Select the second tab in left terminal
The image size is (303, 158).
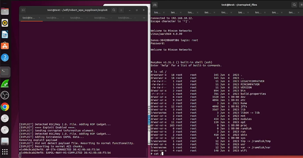click(52, 18)
